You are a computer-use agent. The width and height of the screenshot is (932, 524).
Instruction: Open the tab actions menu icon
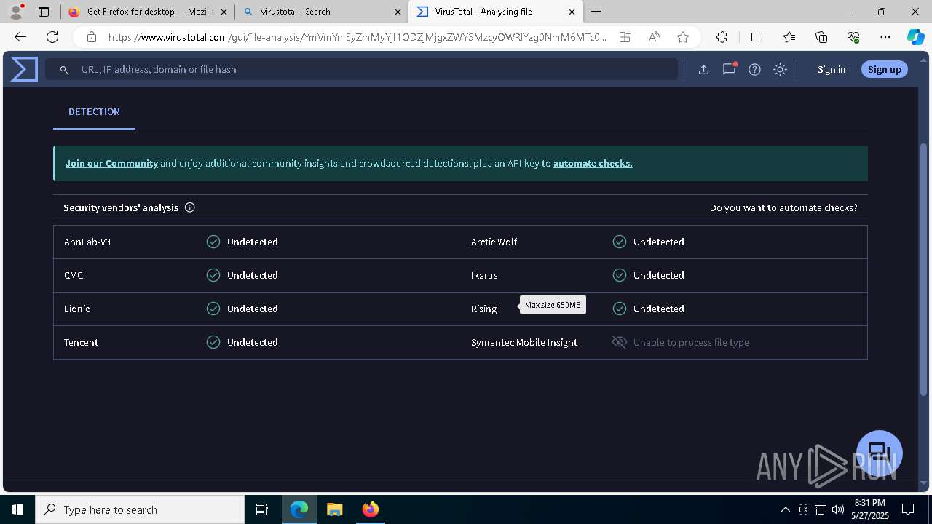pos(44,12)
